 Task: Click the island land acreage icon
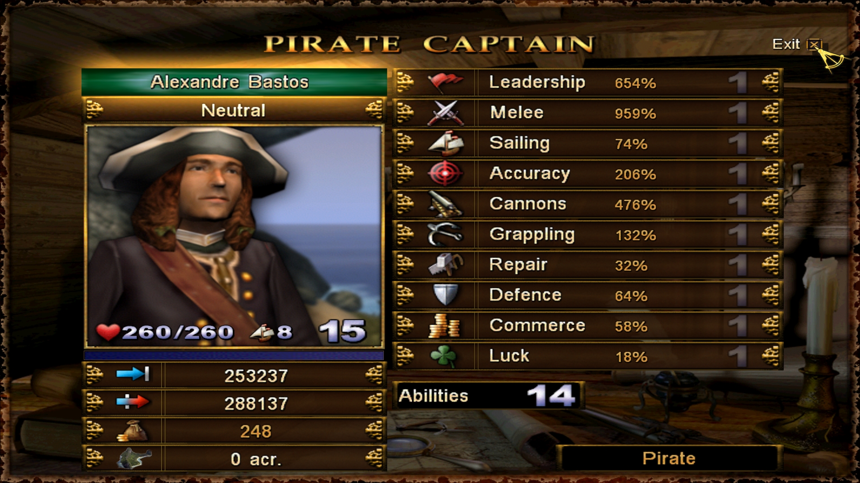pyautogui.click(x=133, y=458)
